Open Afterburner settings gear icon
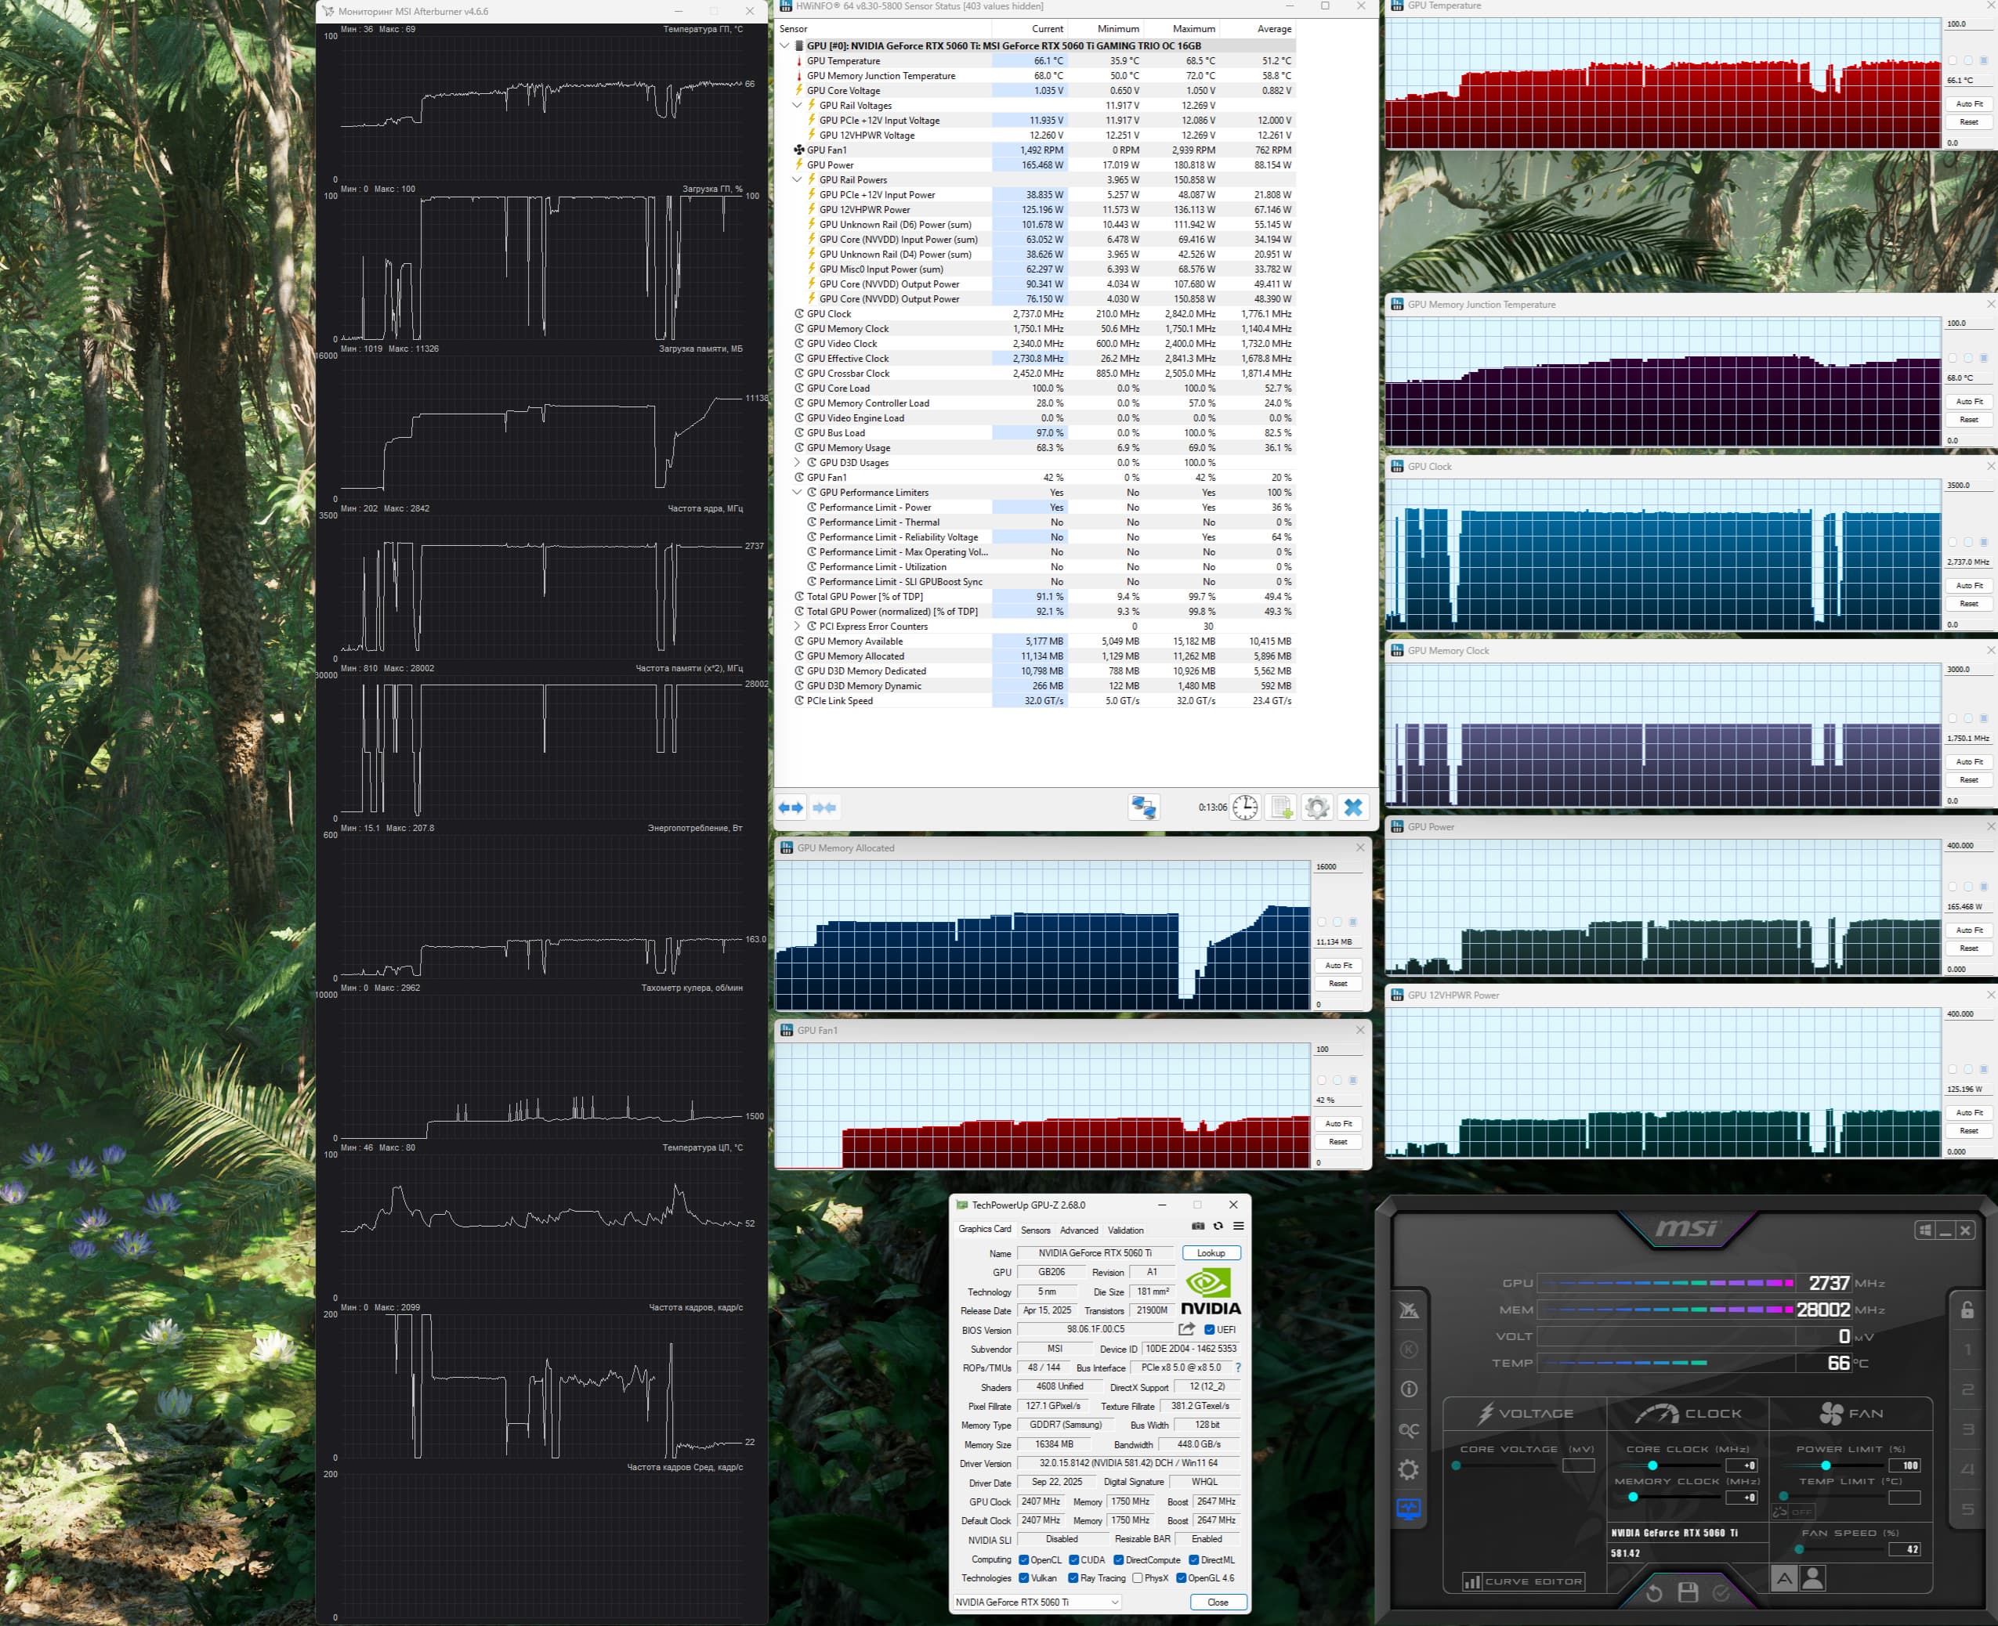The image size is (1998, 1626). 1407,1469
